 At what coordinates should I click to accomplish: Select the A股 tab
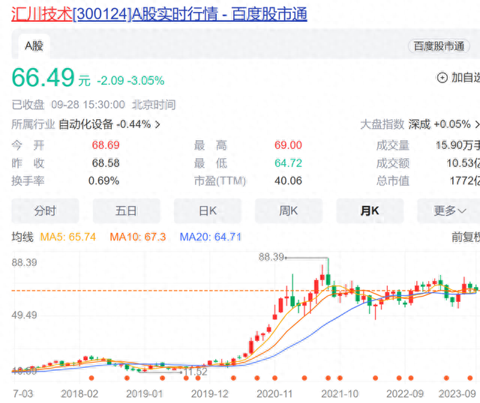(34, 46)
